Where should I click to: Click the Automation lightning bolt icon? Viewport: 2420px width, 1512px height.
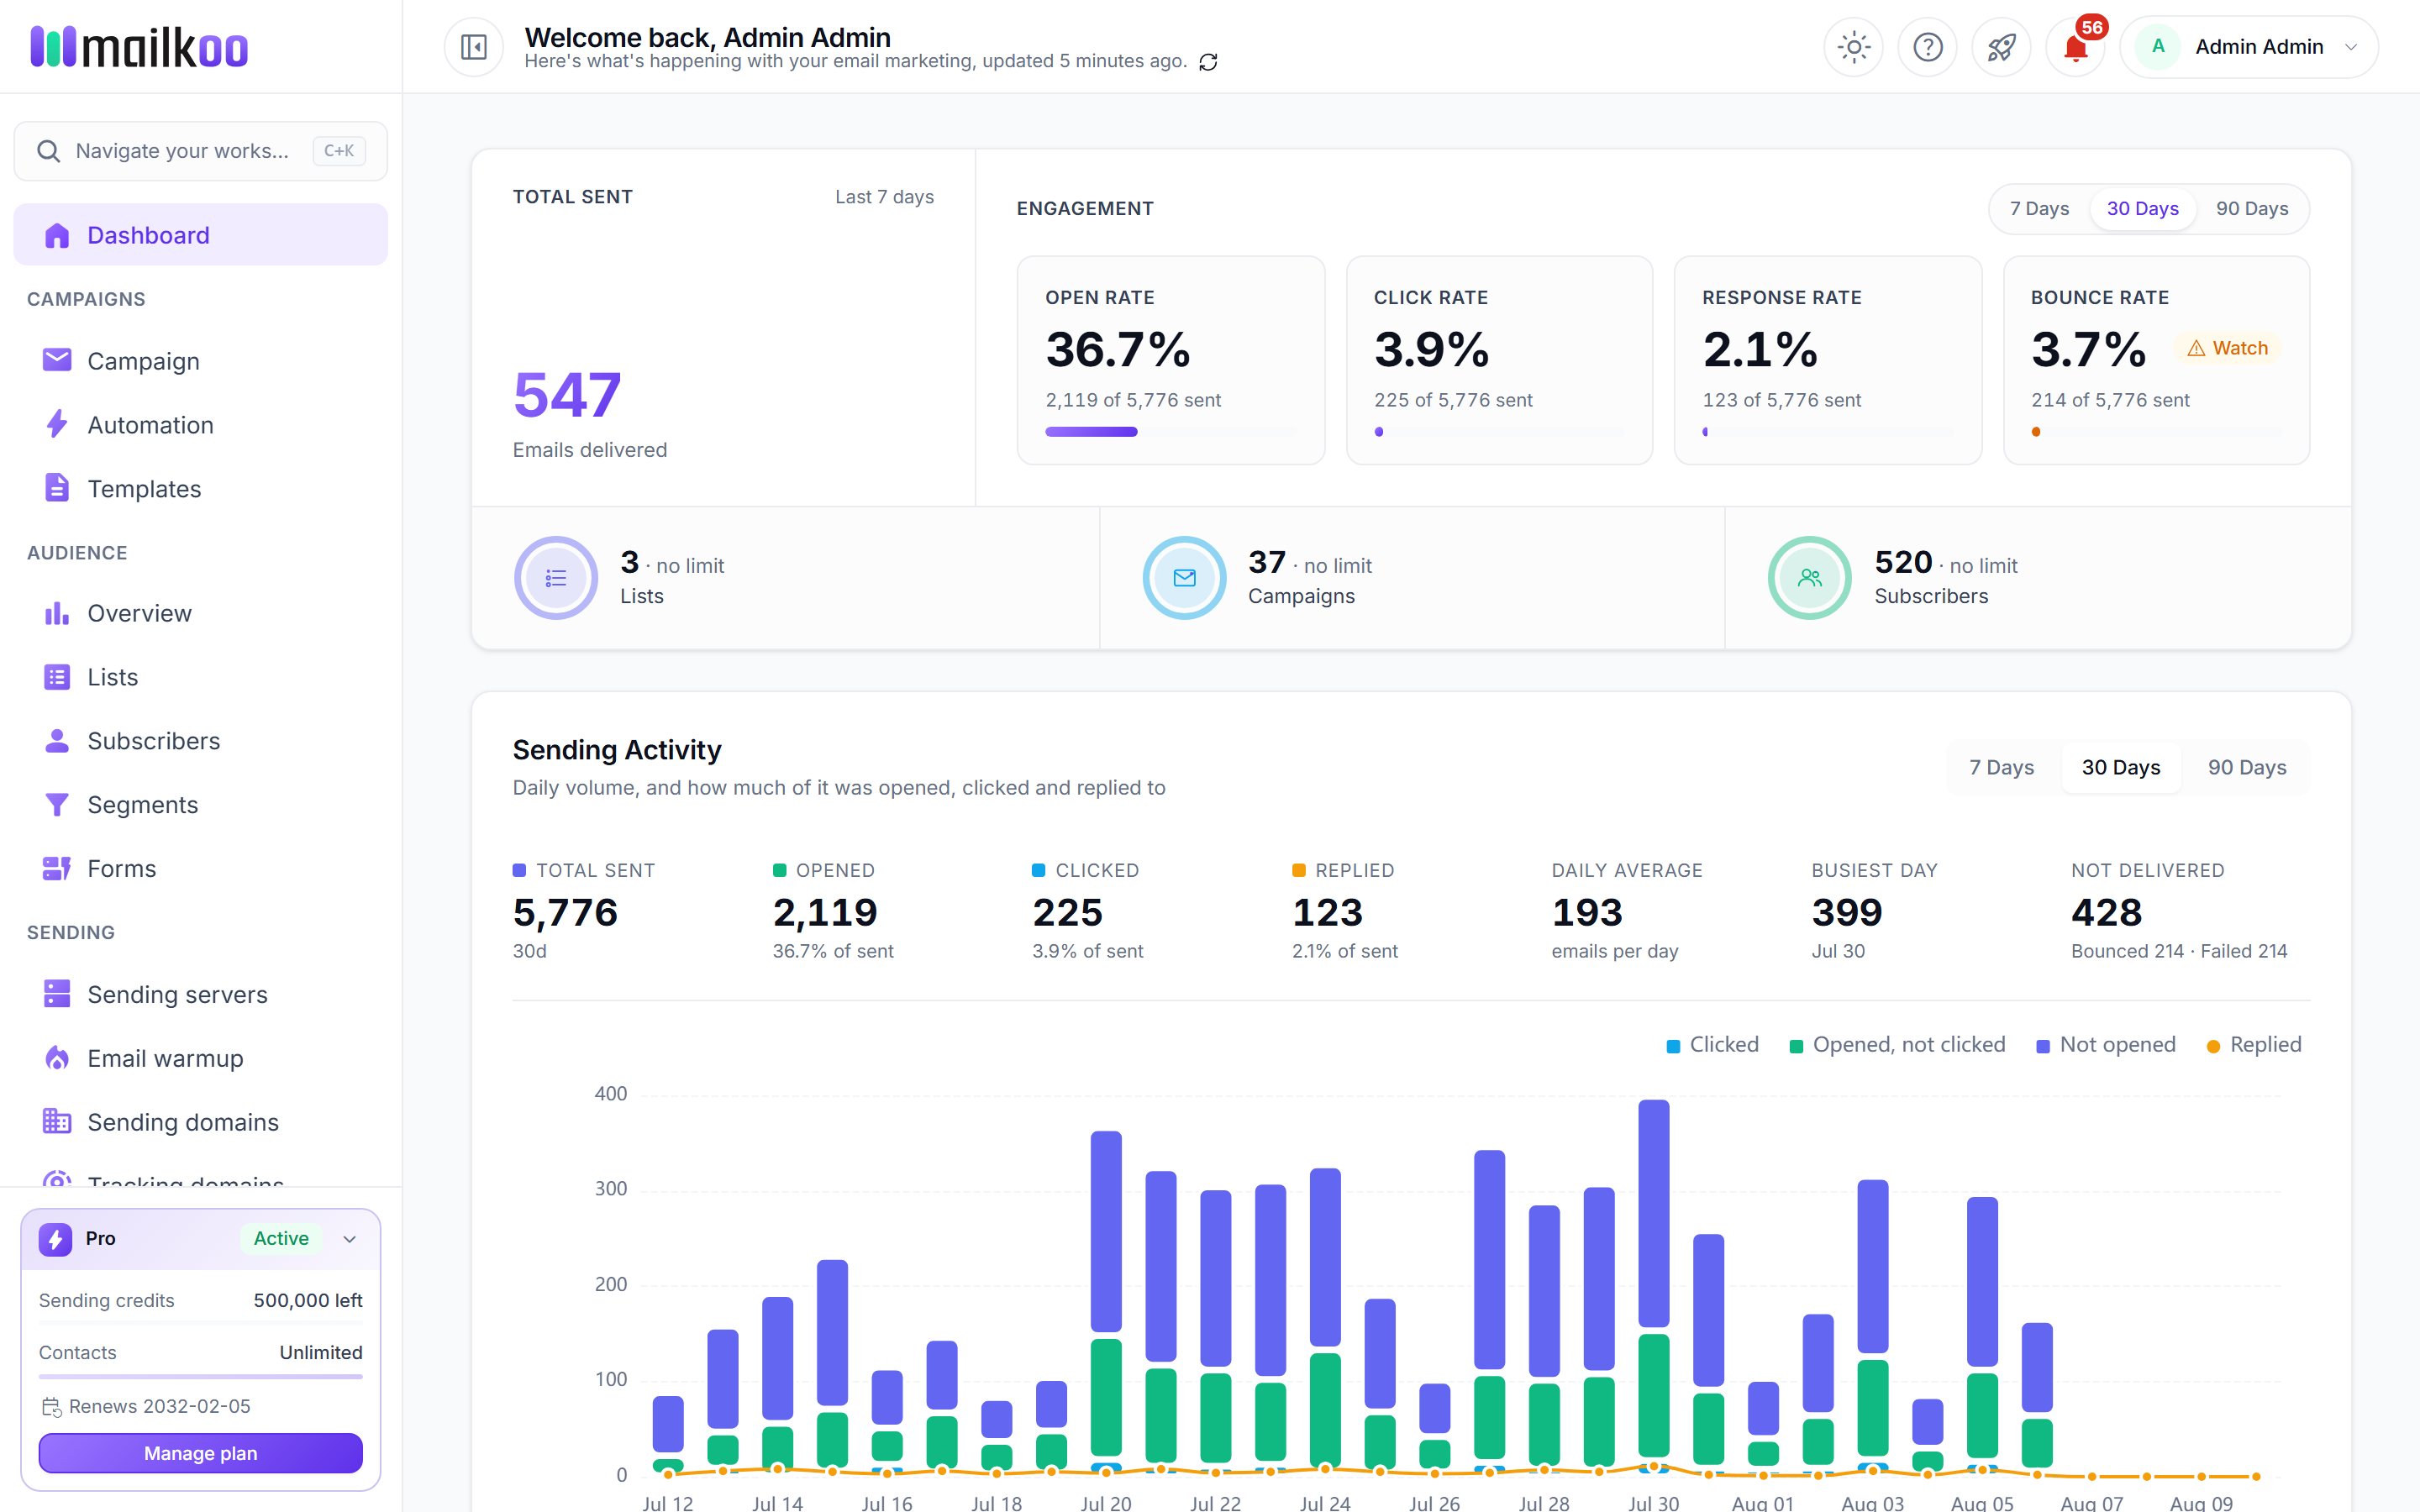coord(57,424)
